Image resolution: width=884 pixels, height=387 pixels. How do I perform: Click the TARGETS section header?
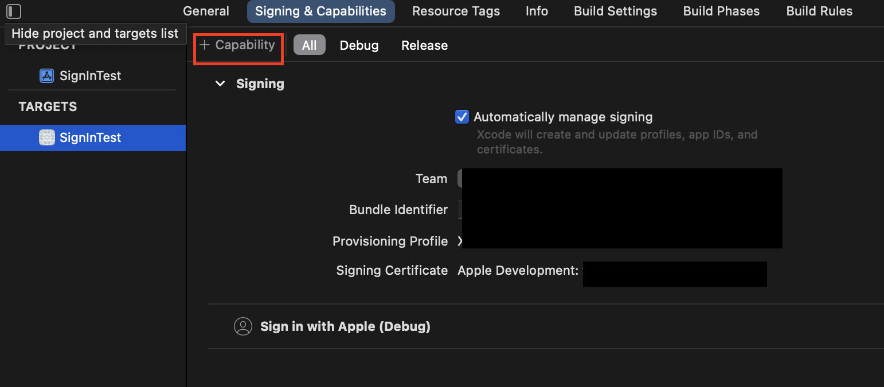[x=48, y=106]
